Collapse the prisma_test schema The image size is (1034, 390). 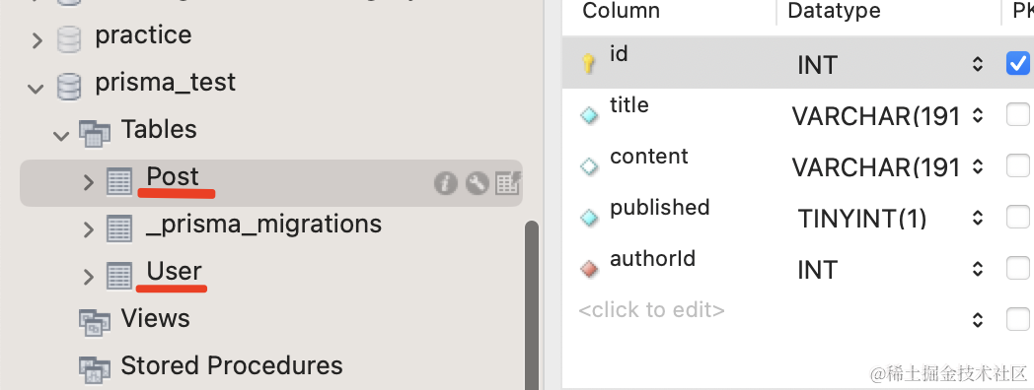pyautogui.click(x=37, y=89)
